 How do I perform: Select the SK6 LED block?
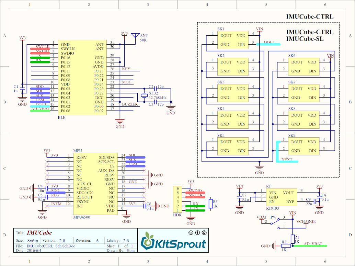tap(304, 67)
